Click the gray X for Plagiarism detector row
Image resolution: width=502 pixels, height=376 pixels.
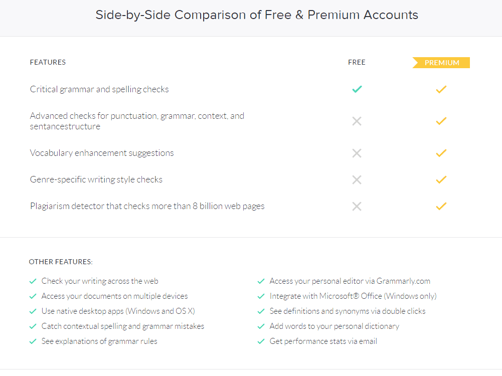pos(357,207)
